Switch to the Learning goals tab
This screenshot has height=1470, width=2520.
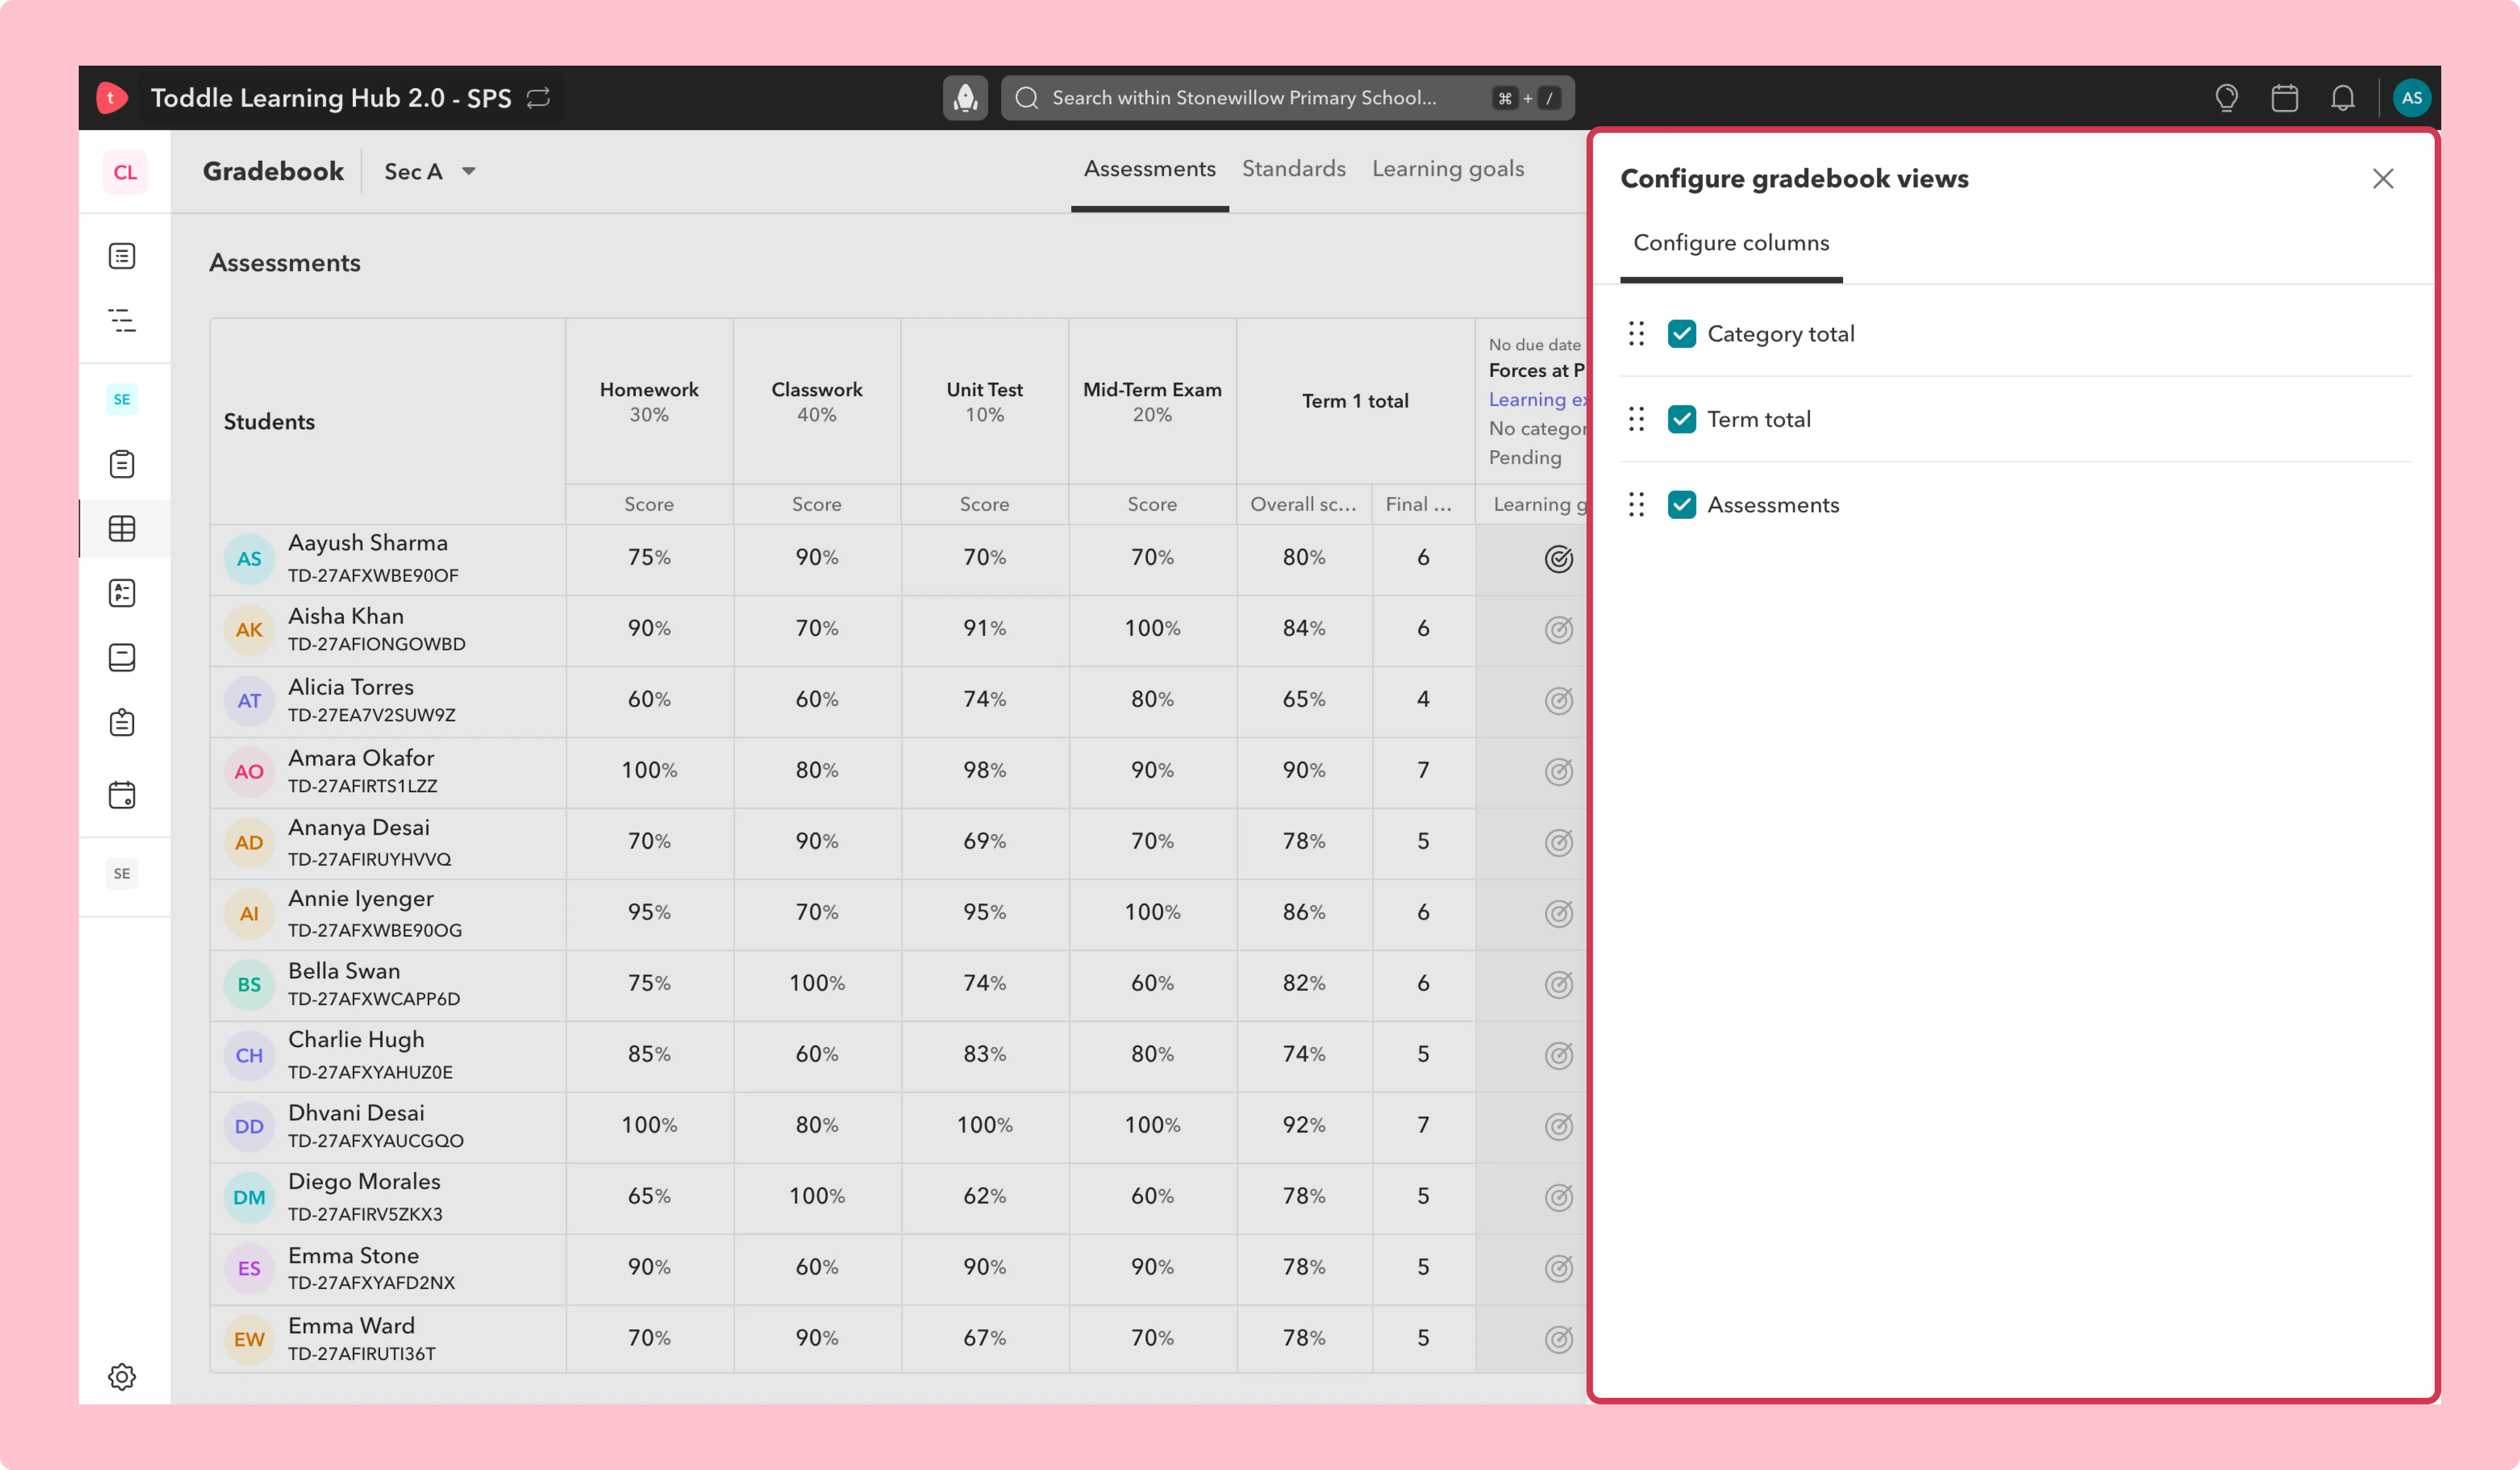pyautogui.click(x=1448, y=169)
